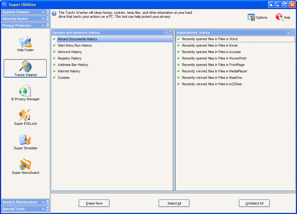Select the Tracks Washer tool icon
Screen dimensions: 297x214
pyautogui.click(x=25, y=66)
